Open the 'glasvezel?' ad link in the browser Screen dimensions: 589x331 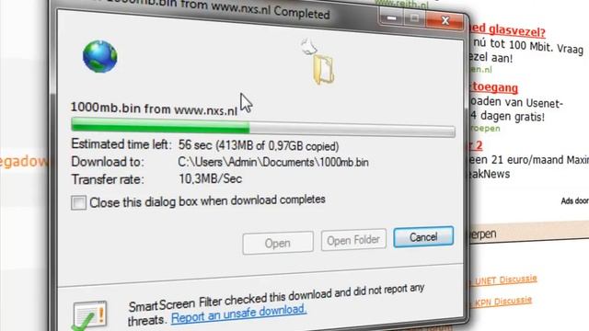[x=507, y=30]
